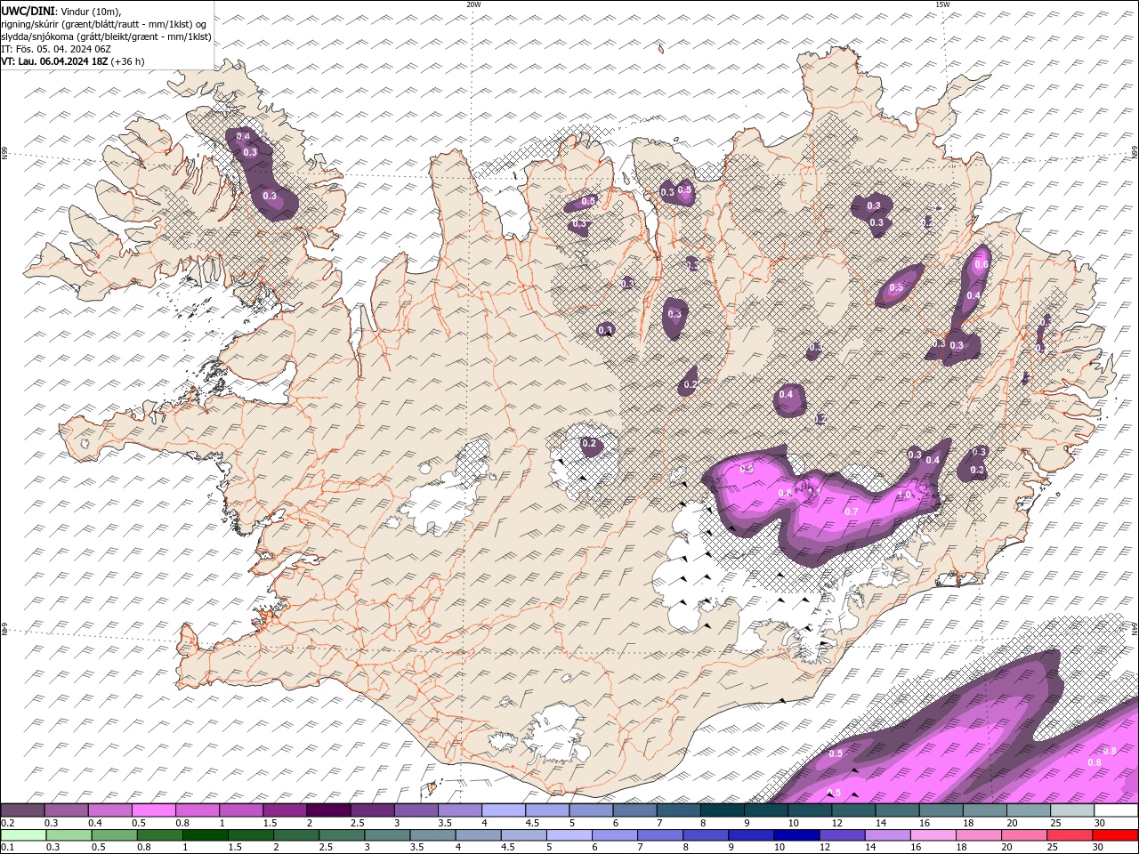This screenshot has width=1139, height=854.
Task: Click the "0.2" value on the central glacier patch
Action: coord(589,443)
